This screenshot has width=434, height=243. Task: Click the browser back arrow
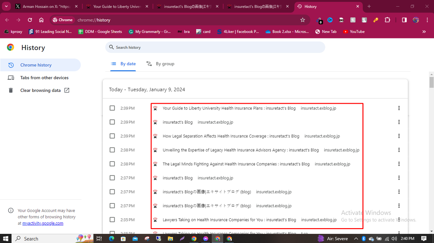point(7,20)
